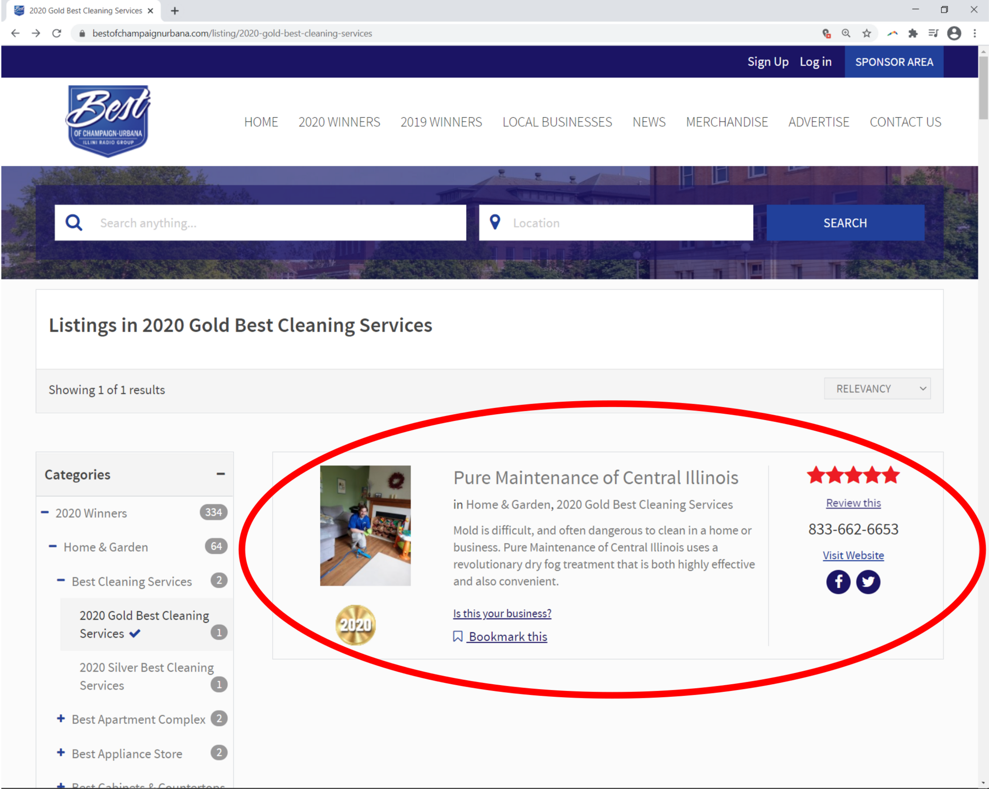Open the HOME menu item
Image resolution: width=989 pixels, height=789 pixels.
(x=261, y=122)
